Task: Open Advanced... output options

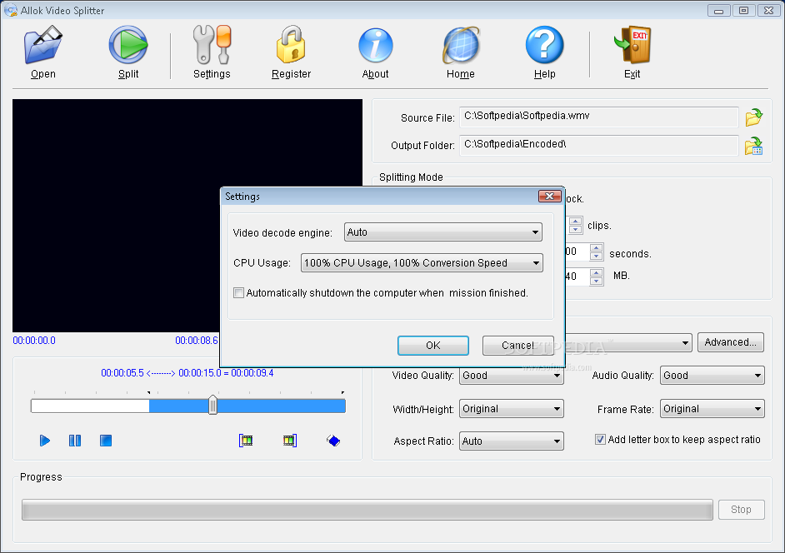Action: (x=731, y=342)
